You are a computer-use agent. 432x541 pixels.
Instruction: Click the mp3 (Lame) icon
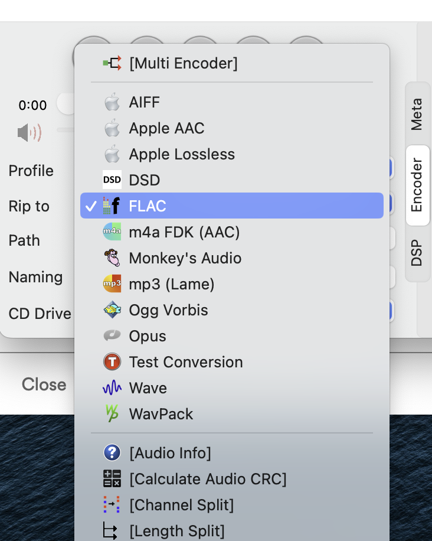pyautogui.click(x=112, y=284)
